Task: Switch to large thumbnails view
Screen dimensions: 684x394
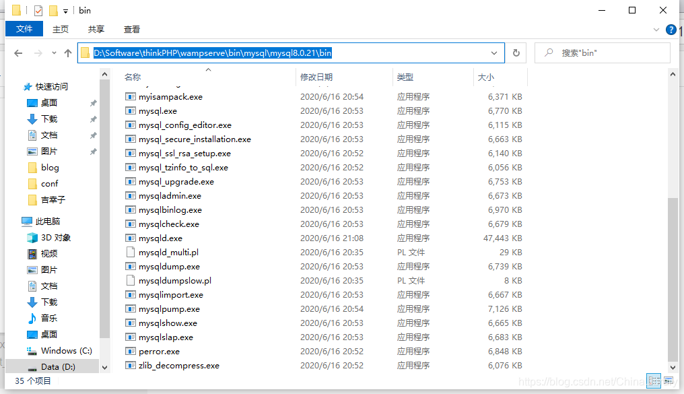Action: (668, 381)
